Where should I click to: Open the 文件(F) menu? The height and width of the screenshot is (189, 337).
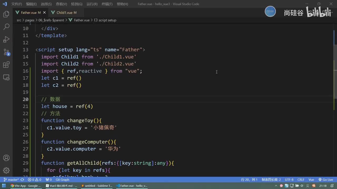tap(17, 4)
